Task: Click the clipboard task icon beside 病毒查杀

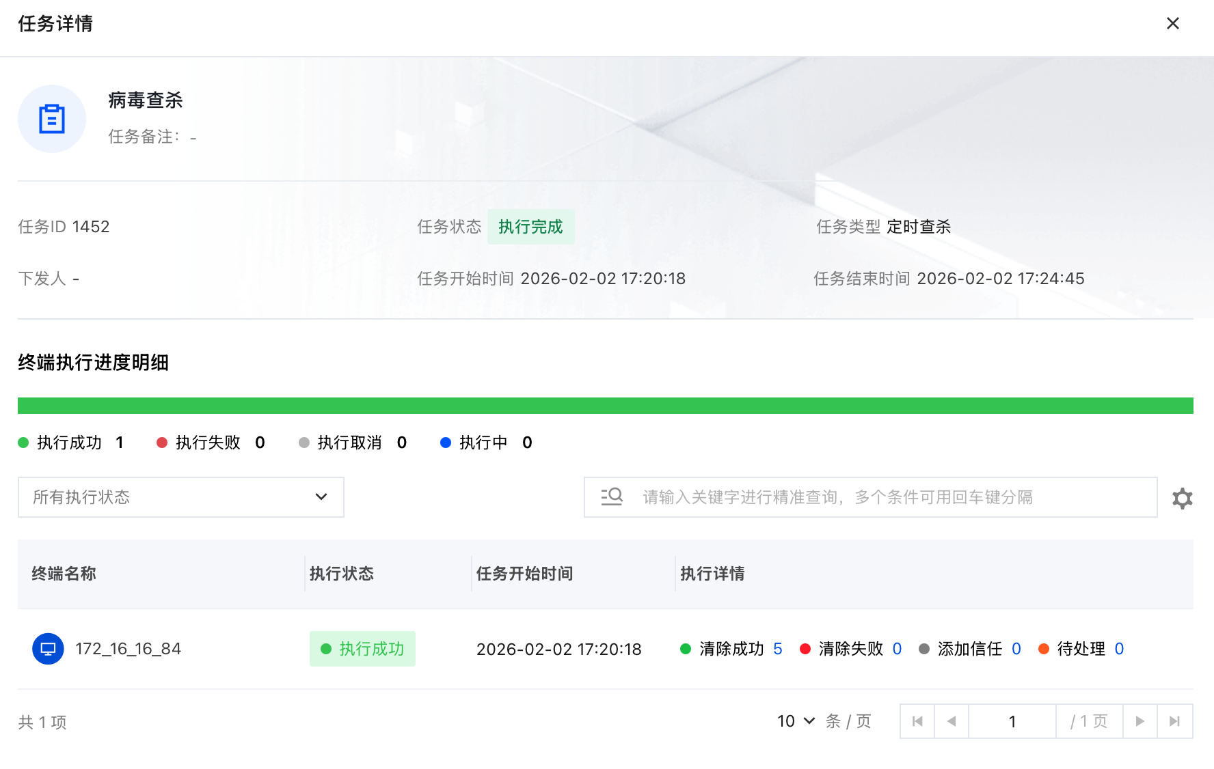Action: click(x=52, y=119)
